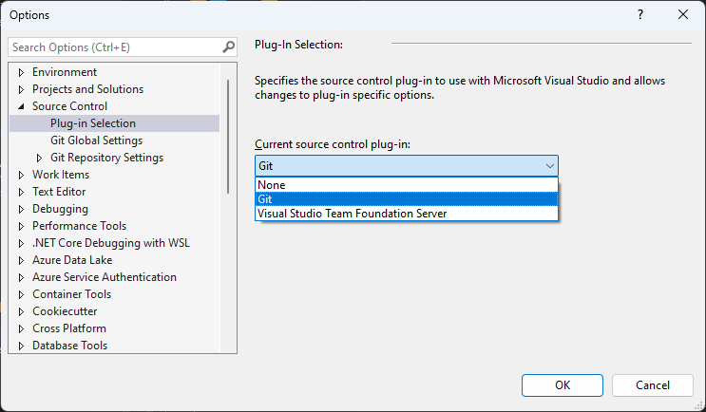
Task: Choose None from the plug-in list
Action: pyautogui.click(x=271, y=185)
